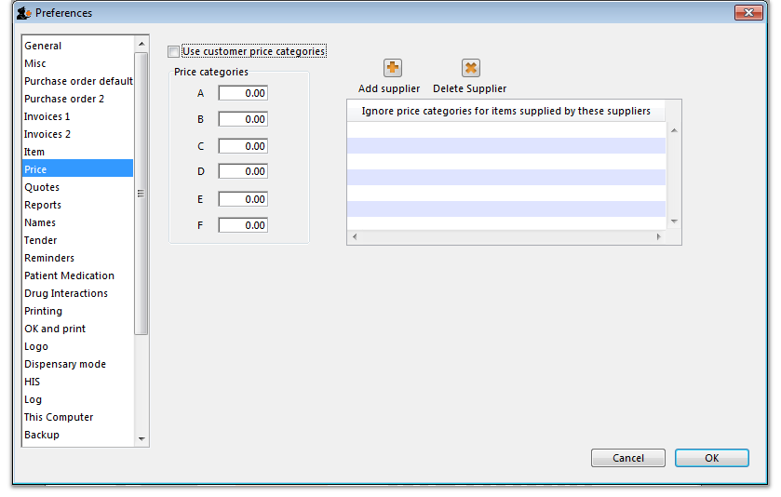Click the Preferences window title icon
Image resolution: width=781 pixels, height=497 pixels.
(24, 13)
